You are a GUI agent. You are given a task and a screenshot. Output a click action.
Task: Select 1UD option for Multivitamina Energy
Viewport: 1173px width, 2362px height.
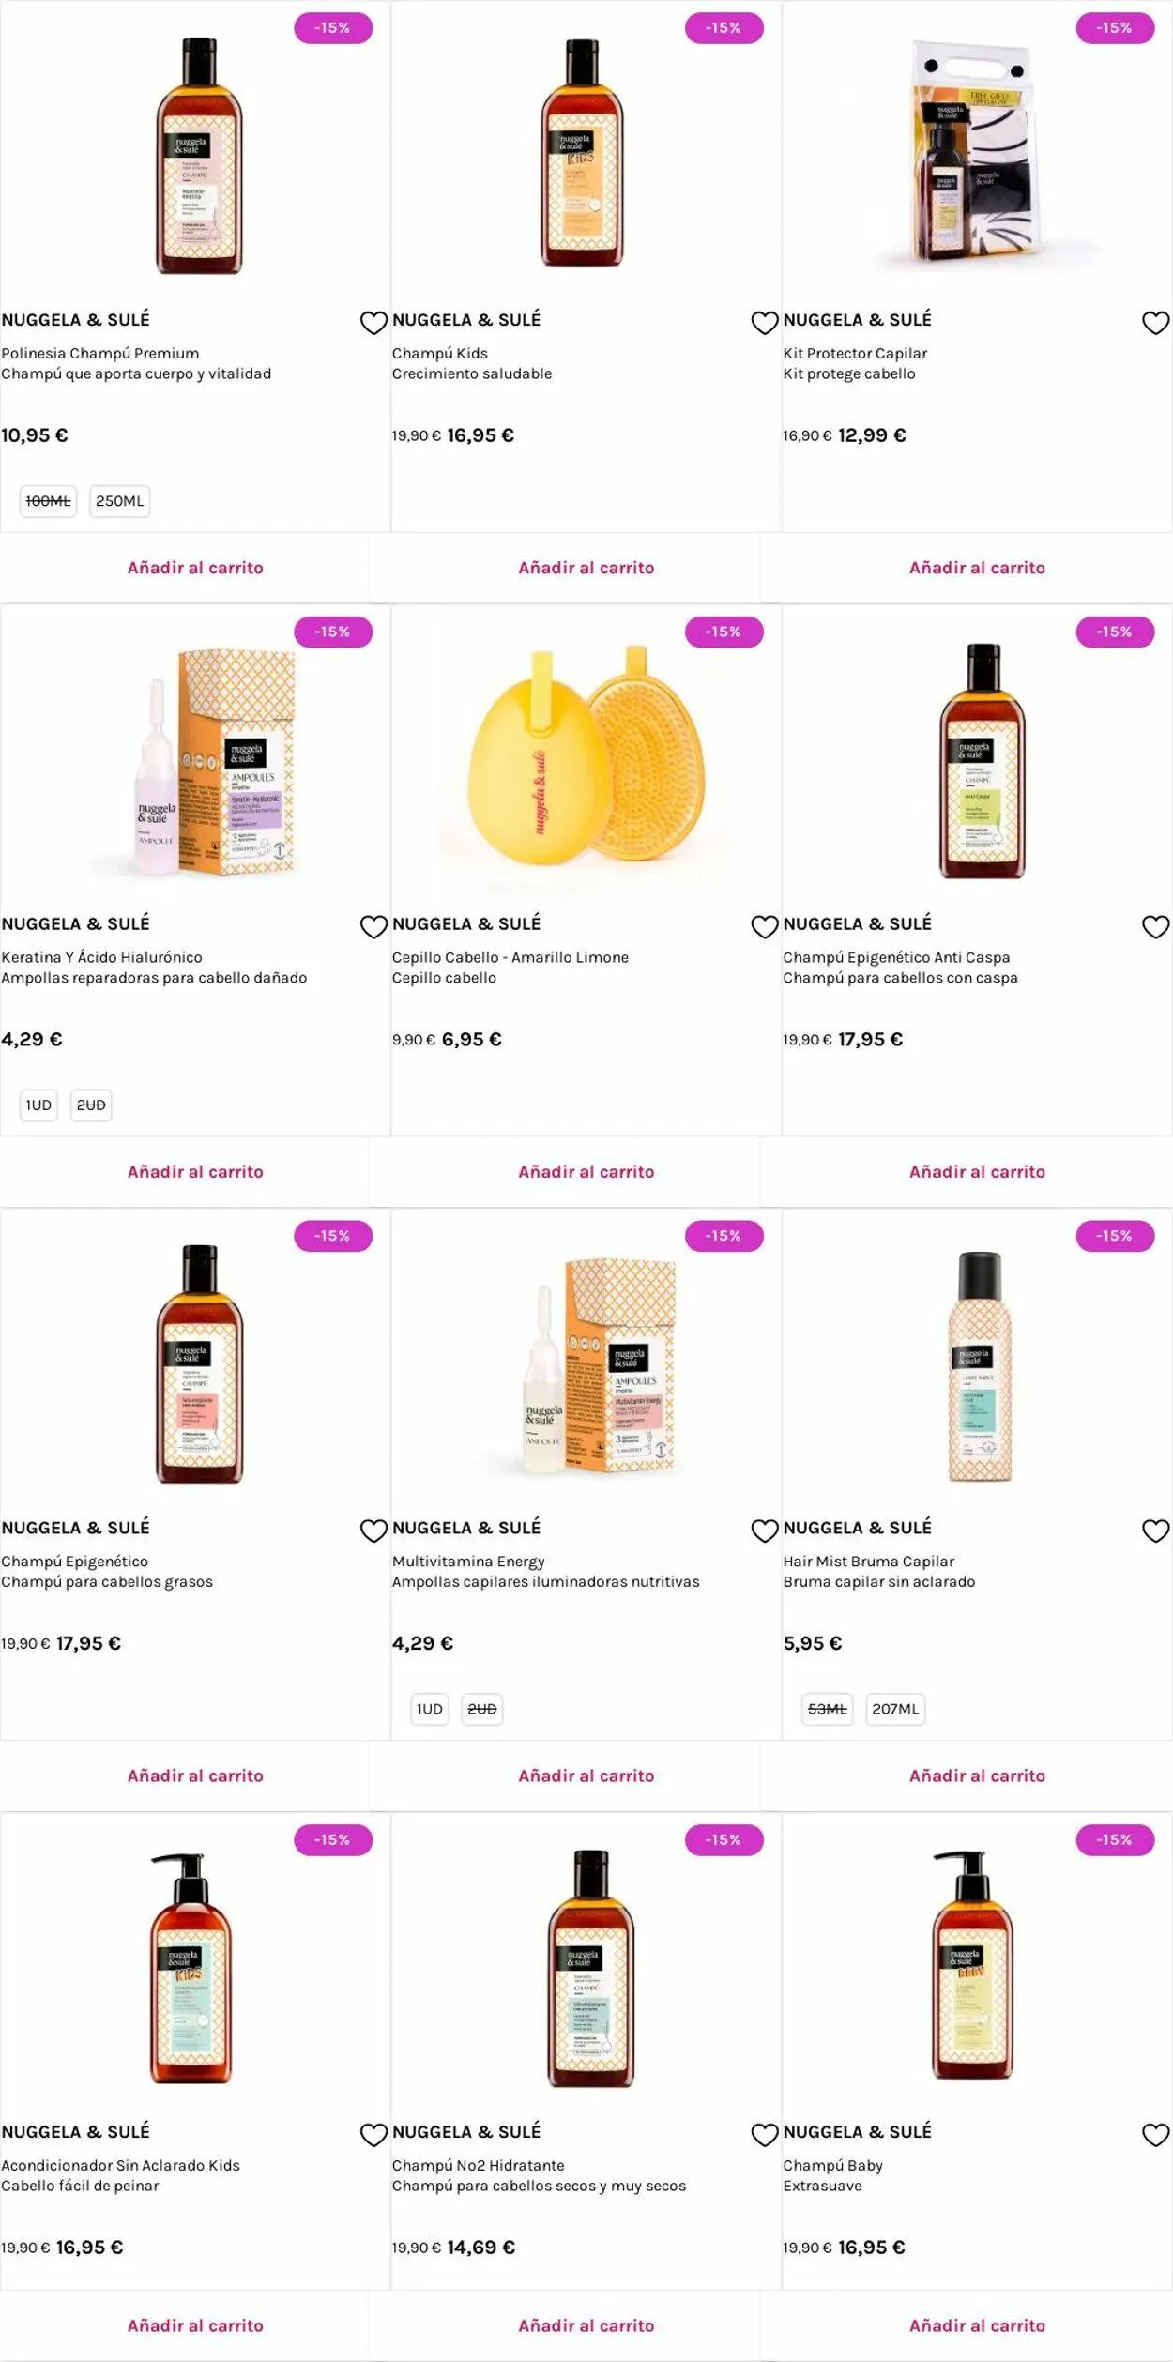430,1710
